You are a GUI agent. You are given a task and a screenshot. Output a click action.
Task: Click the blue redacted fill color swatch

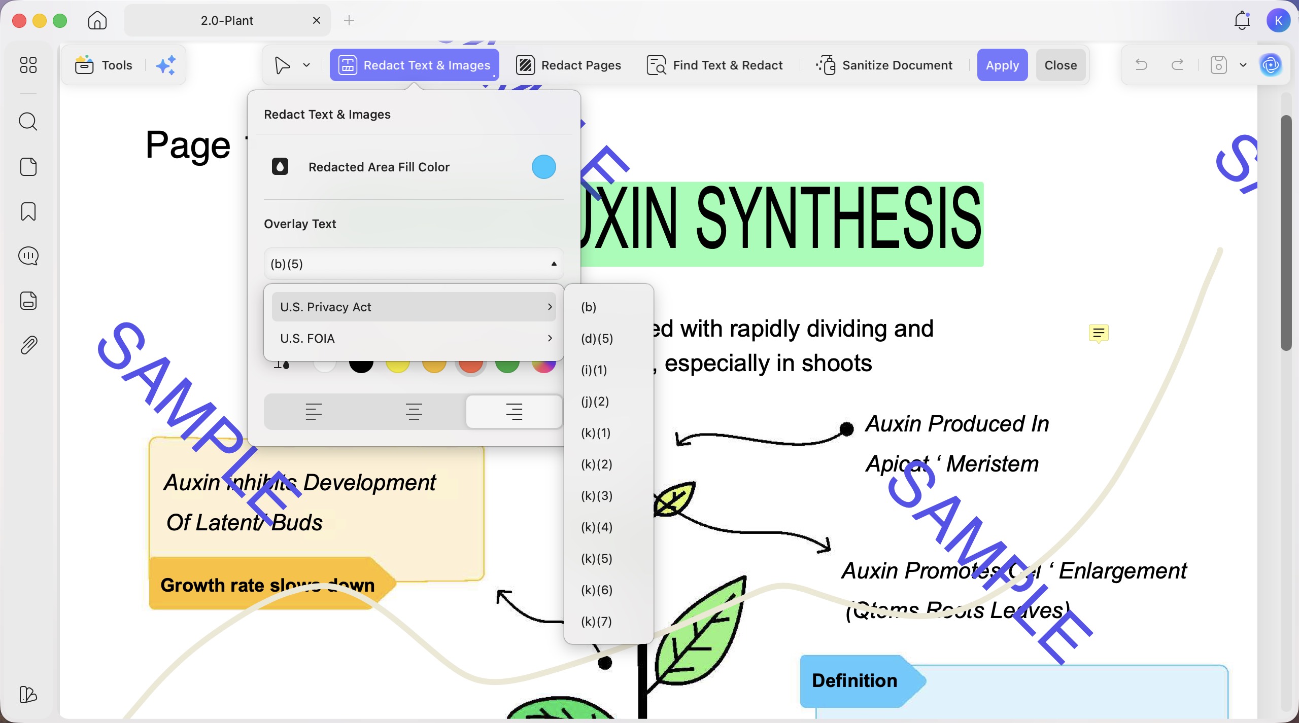(x=543, y=167)
